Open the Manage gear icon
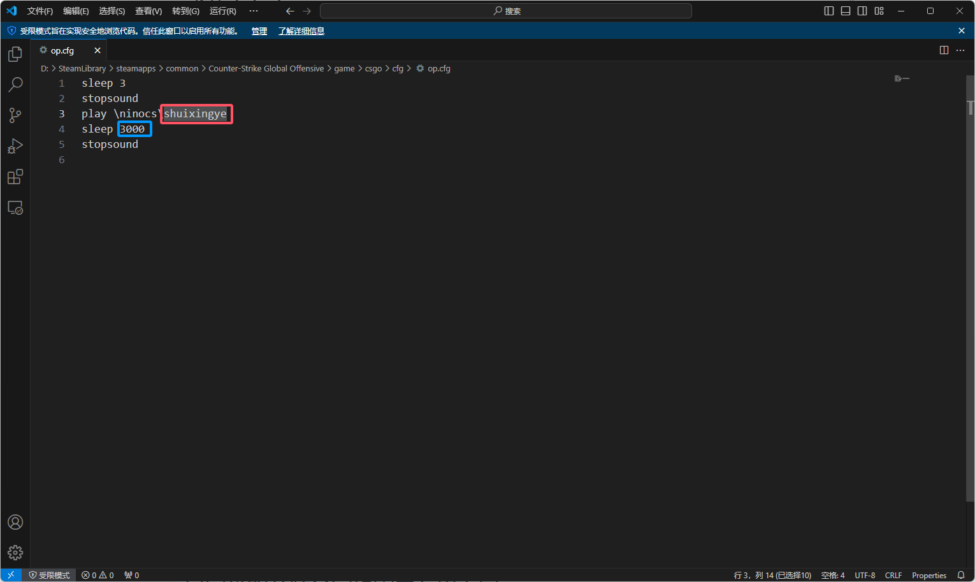The height and width of the screenshot is (582, 975). pyautogui.click(x=15, y=552)
